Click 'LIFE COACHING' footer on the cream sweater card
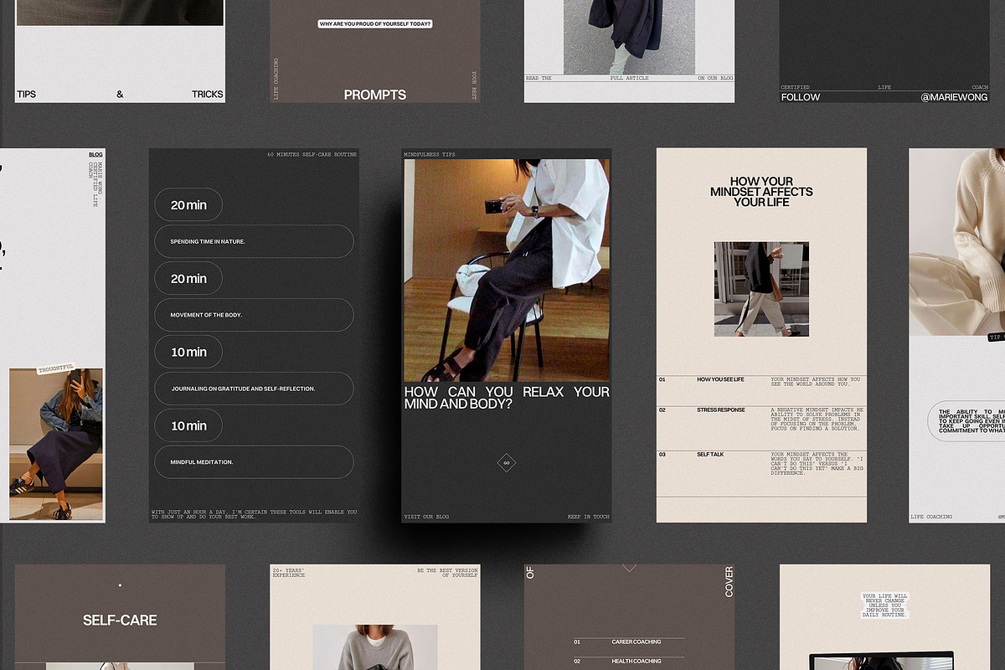Screen dimensions: 1005x670 (x=931, y=517)
